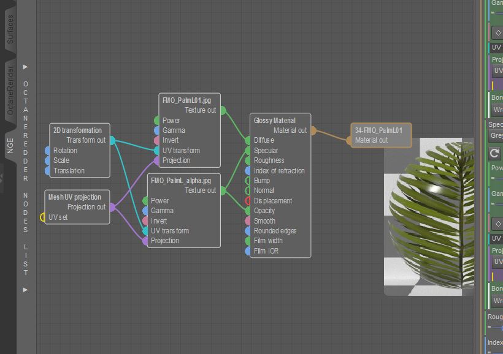This screenshot has width=503, height=354.
Task: Click the red Displacement input pin
Action: click(248, 201)
